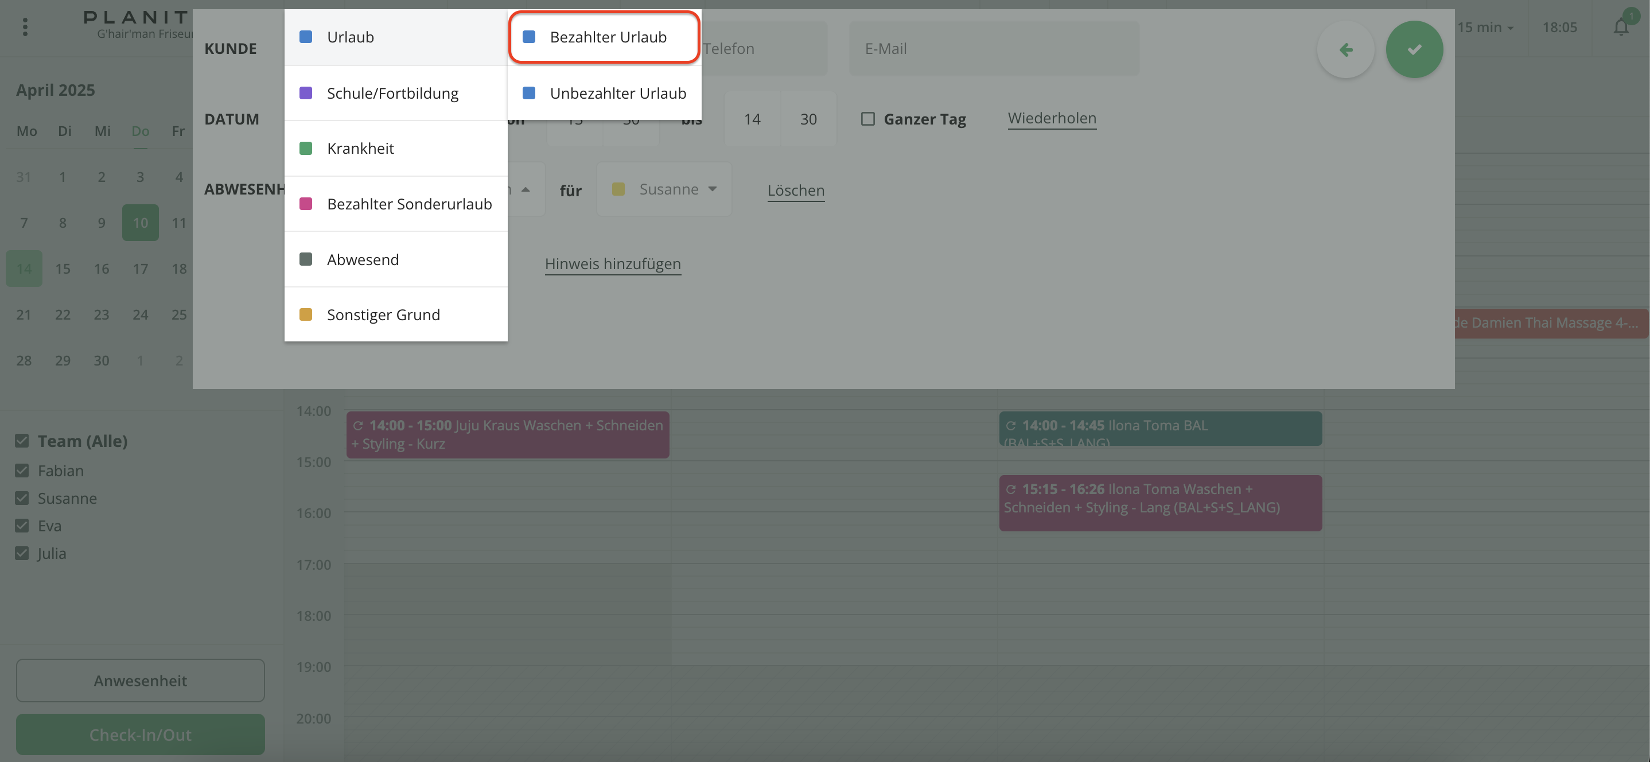The height and width of the screenshot is (762, 1650).
Task: Open the three-dot main menu
Action: click(x=25, y=27)
